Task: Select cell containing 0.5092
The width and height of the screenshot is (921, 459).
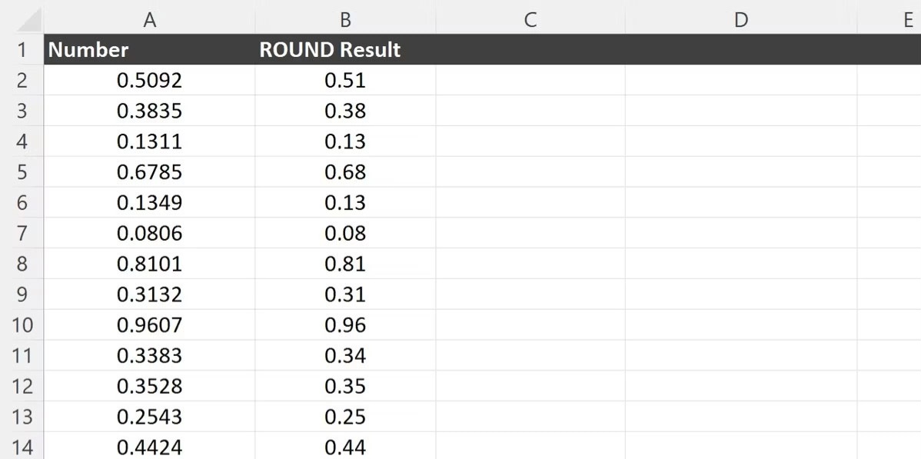Action: click(x=150, y=80)
